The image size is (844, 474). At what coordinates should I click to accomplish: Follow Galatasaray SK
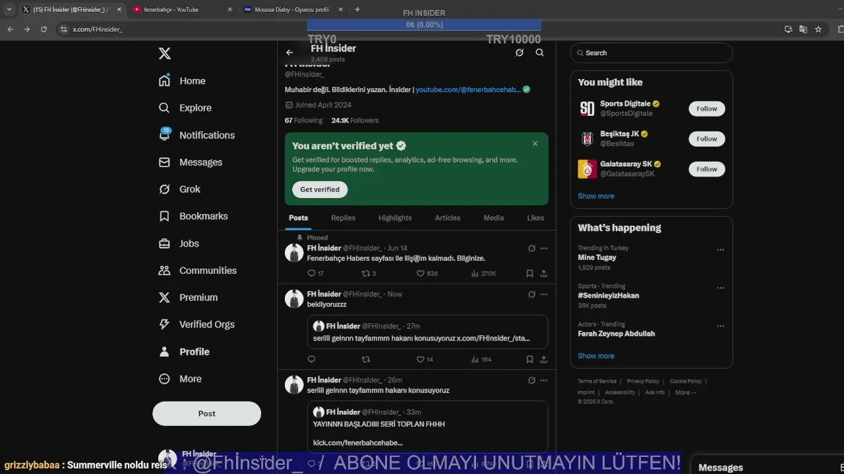click(707, 169)
